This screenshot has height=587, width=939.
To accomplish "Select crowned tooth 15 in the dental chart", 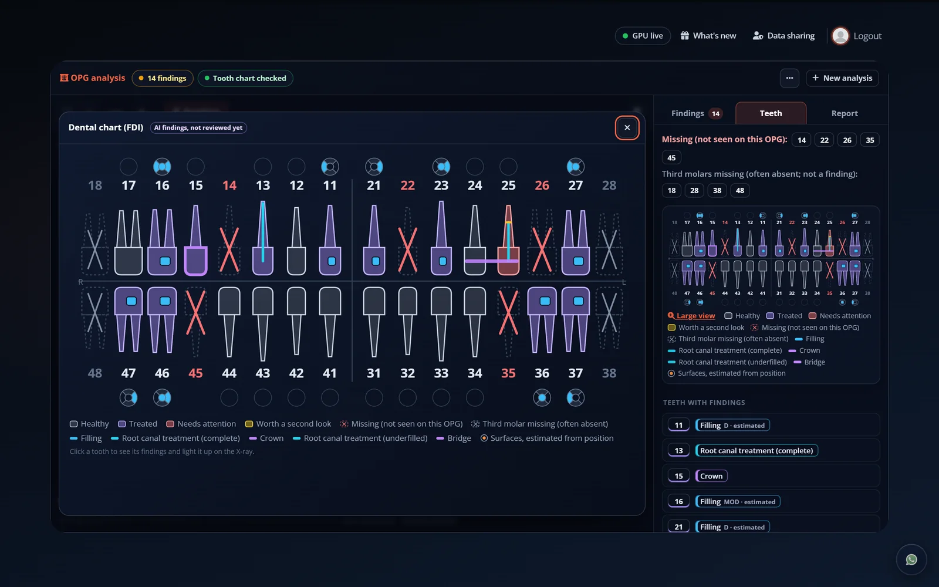I will pyautogui.click(x=195, y=240).
